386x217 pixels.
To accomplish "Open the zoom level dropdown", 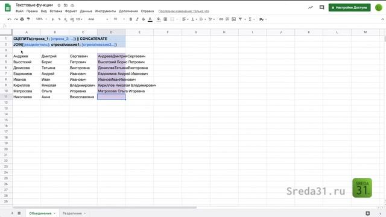I will pos(42,19).
